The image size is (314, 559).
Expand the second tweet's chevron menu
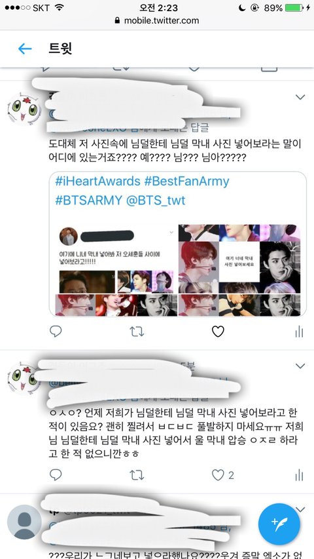tap(300, 366)
